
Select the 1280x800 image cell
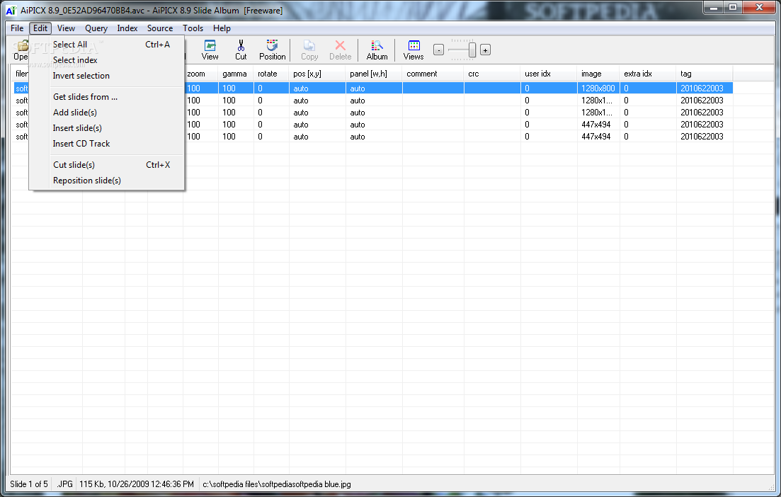point(598,88)
